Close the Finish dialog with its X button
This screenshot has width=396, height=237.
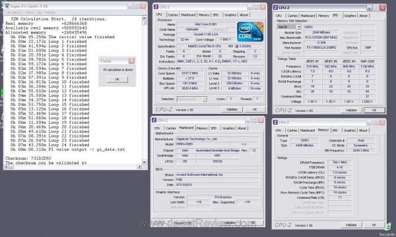click(131, 61)
